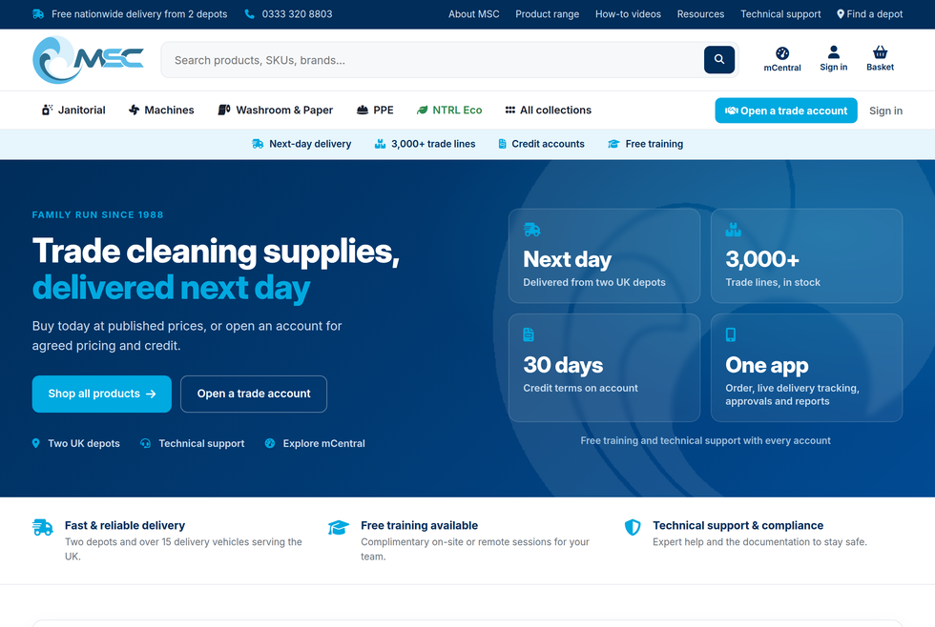The image size is (935, 627).
Task: Click 'Credit accounts' strip text
Action: tap(548, 144)
